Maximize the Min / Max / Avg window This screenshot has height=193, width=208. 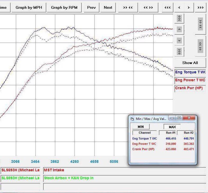(x=179, y=118)
